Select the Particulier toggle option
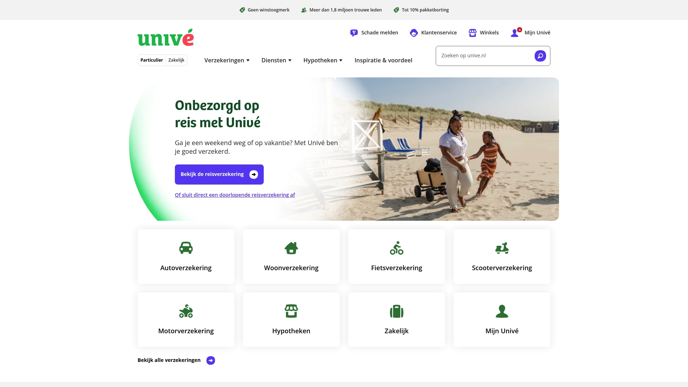This screenshot has height=387, width=688. 152,60
